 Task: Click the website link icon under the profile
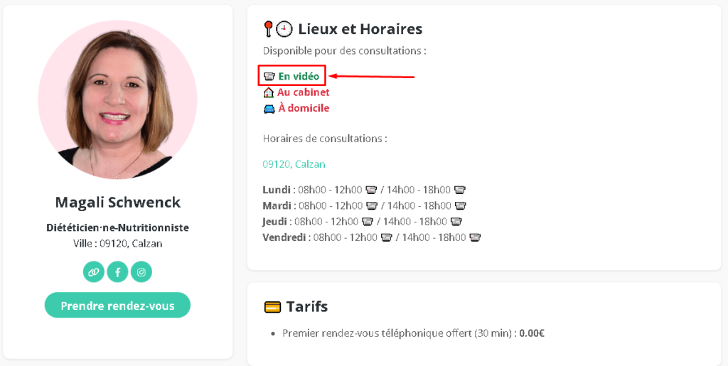(94, 271)
